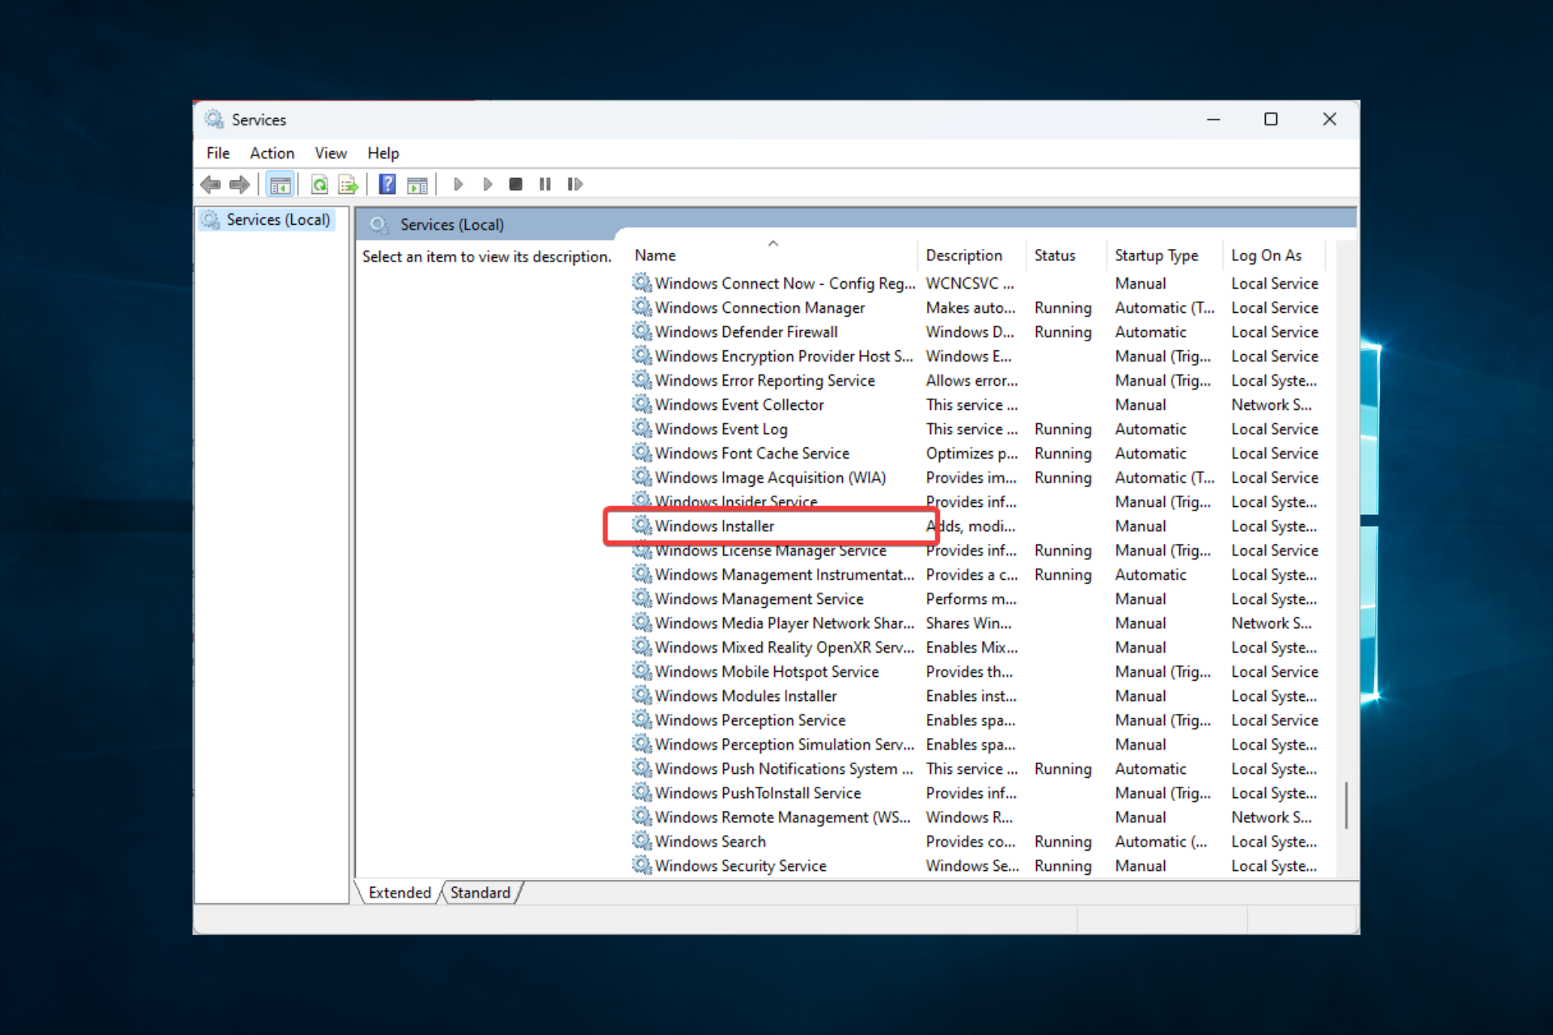The image size is (1553, 1035).
Task: Click gear icon beside Windows Perception Service
Action: pos(642,720)
